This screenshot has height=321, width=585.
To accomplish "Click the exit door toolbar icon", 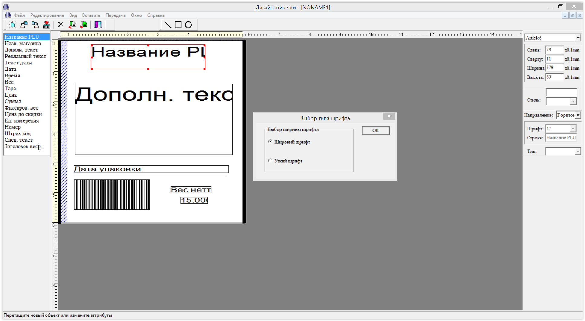I will tap(98, 25).
